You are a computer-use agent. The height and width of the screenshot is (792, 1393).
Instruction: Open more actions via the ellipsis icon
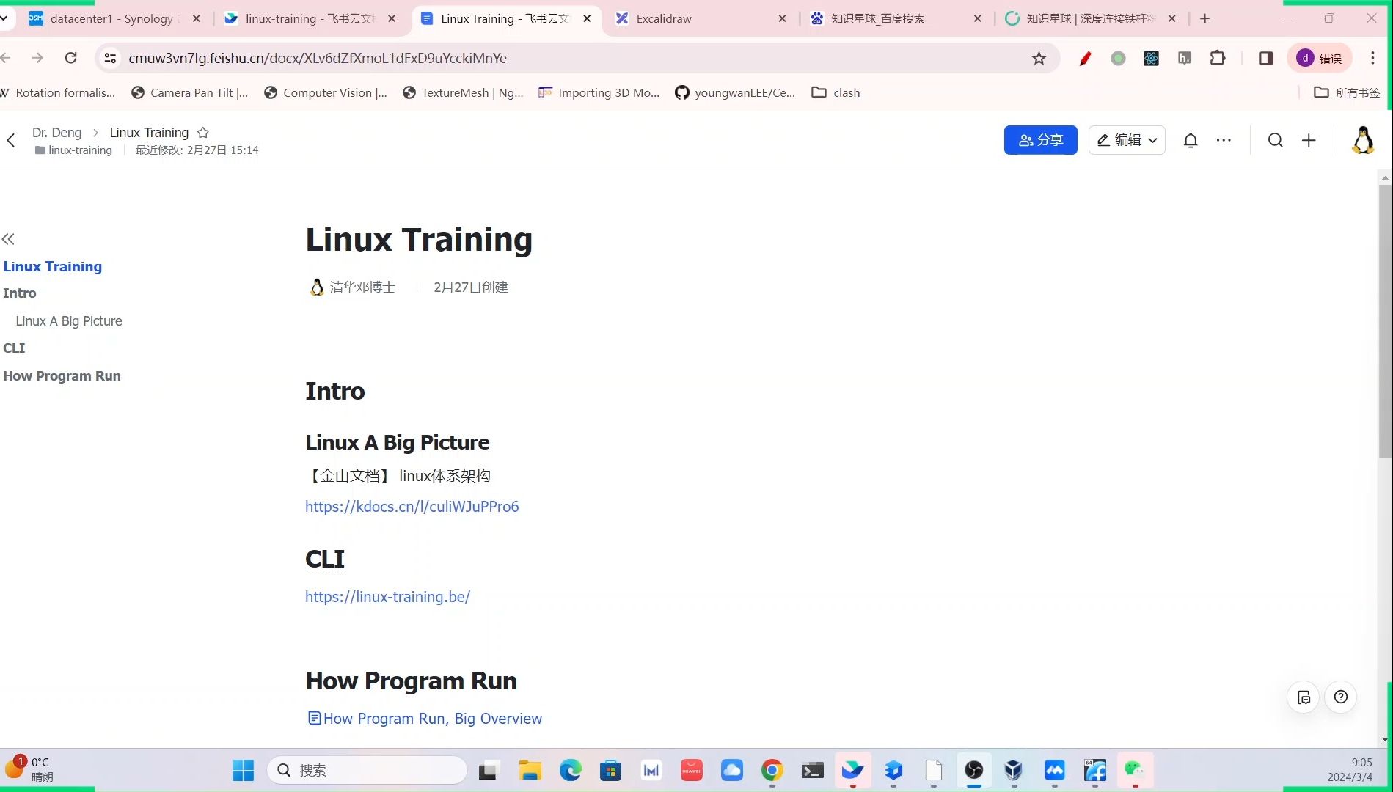click(x=1223, y=139)
